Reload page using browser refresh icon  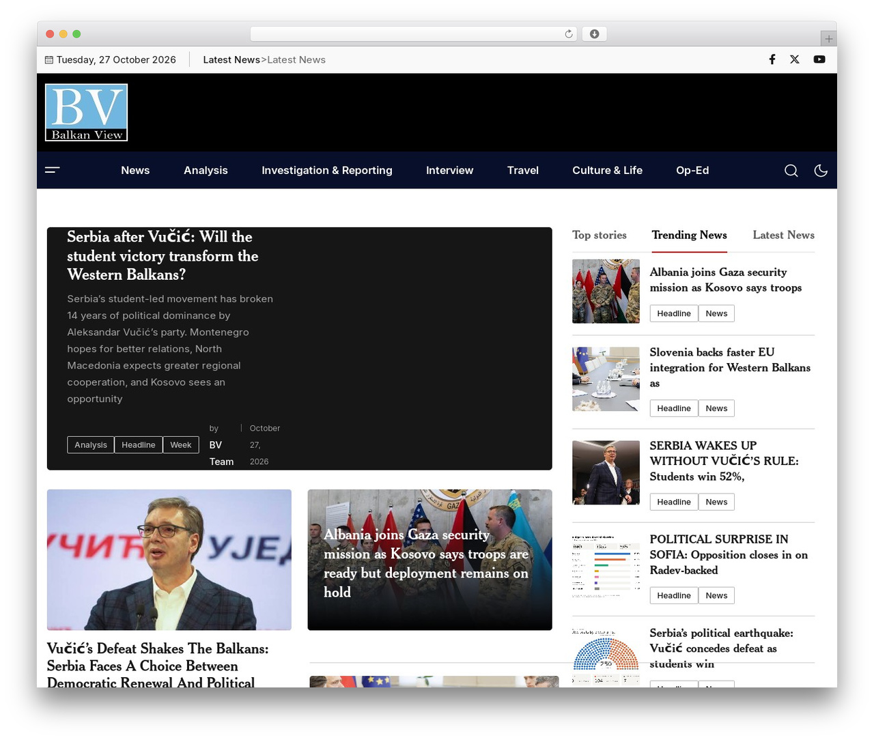point(569,34)
